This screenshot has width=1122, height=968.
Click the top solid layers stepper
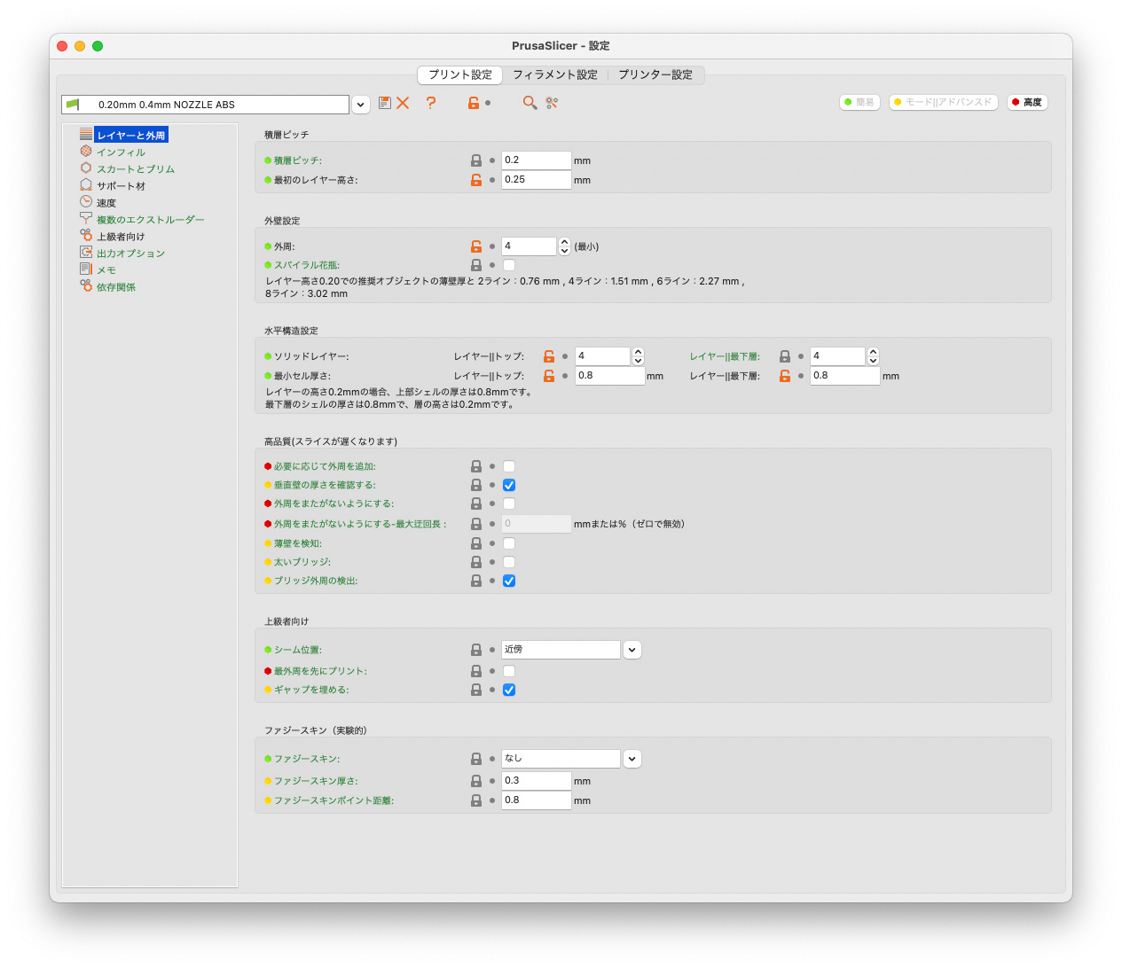point(638,356)
